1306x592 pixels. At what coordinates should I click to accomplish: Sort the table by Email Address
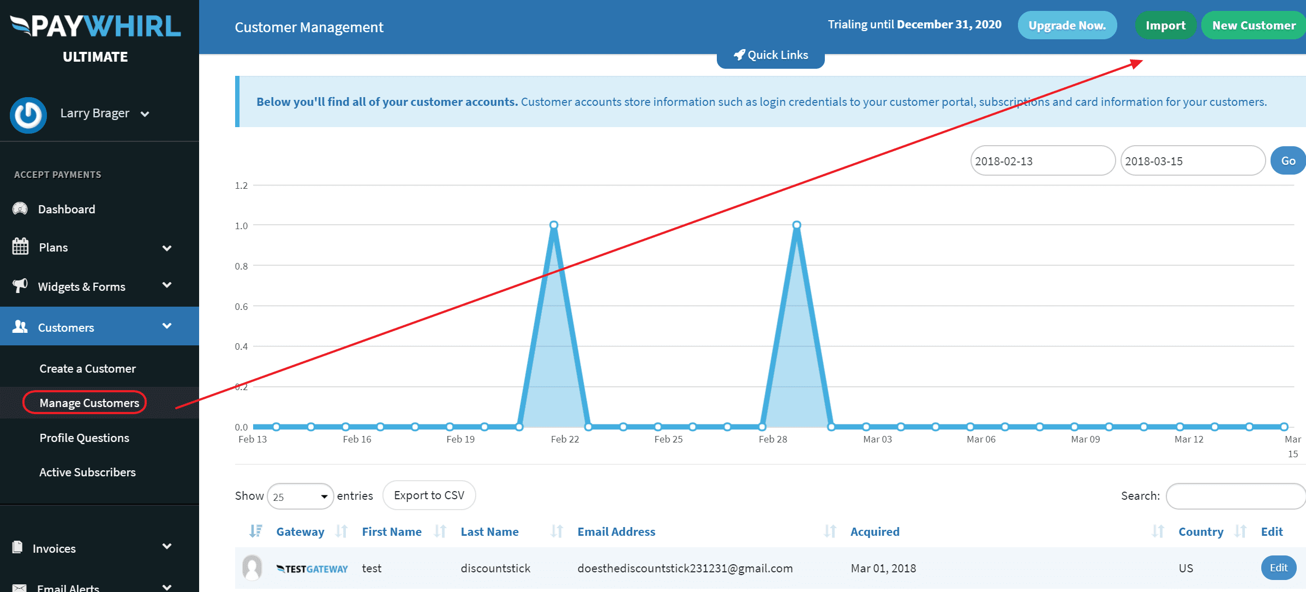[x=616, y=531]
